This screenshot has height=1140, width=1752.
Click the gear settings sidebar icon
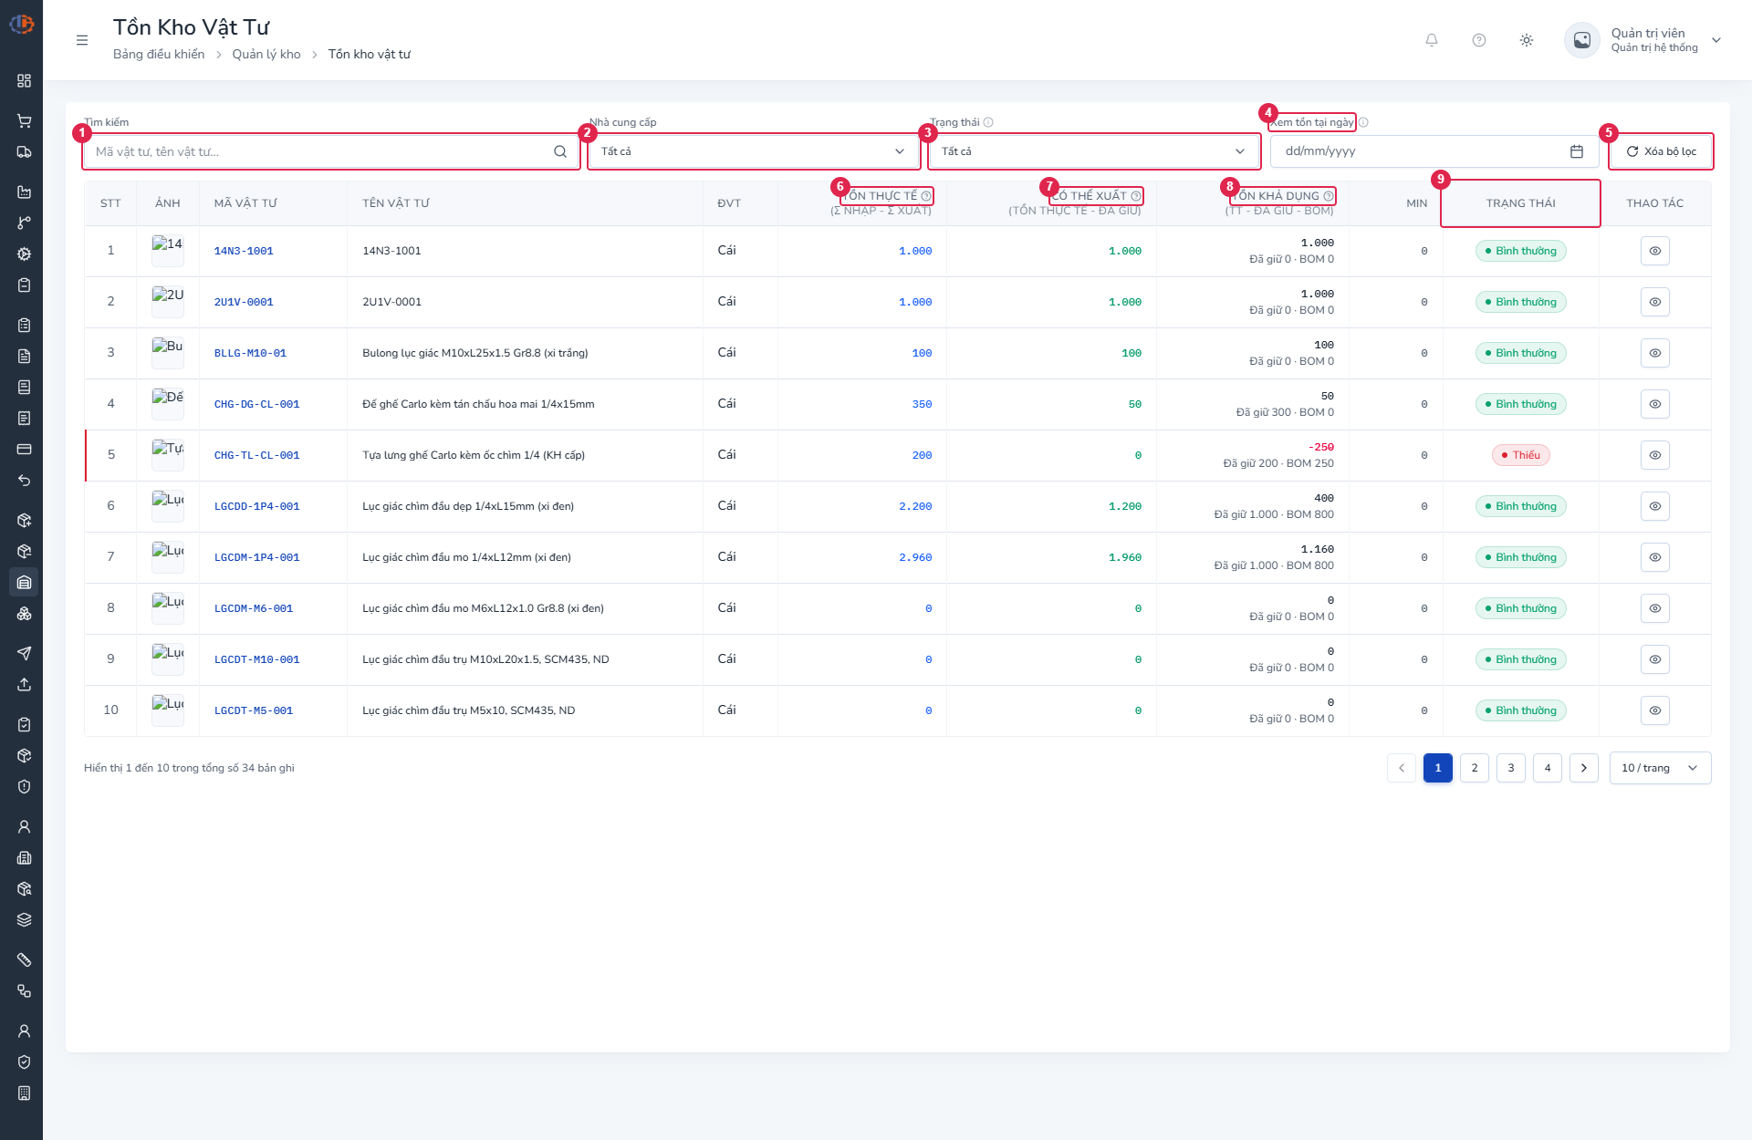[x=24, y=254]
